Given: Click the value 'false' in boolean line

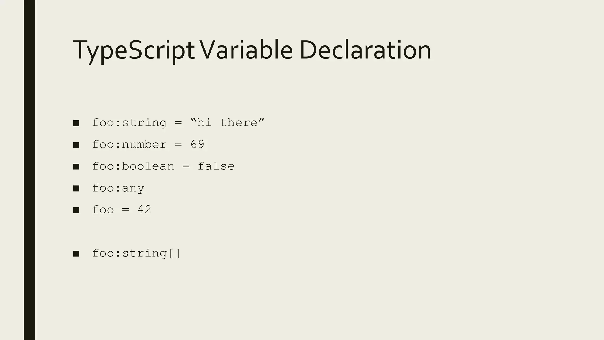Looking at the screenshot, I should (216, 166).
